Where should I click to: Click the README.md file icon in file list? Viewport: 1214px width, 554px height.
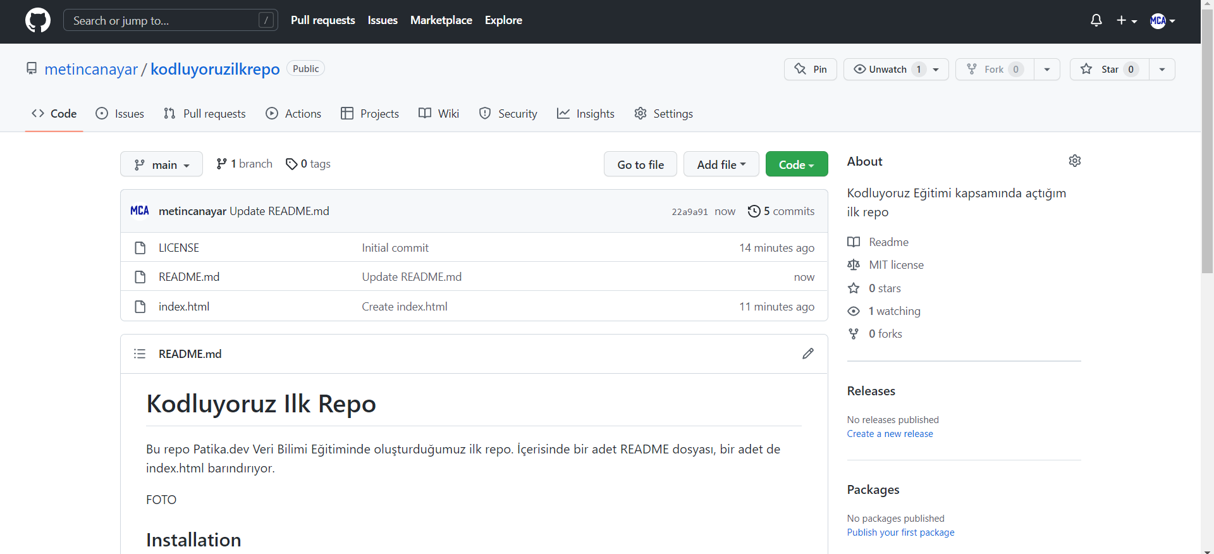click(140, 277)
